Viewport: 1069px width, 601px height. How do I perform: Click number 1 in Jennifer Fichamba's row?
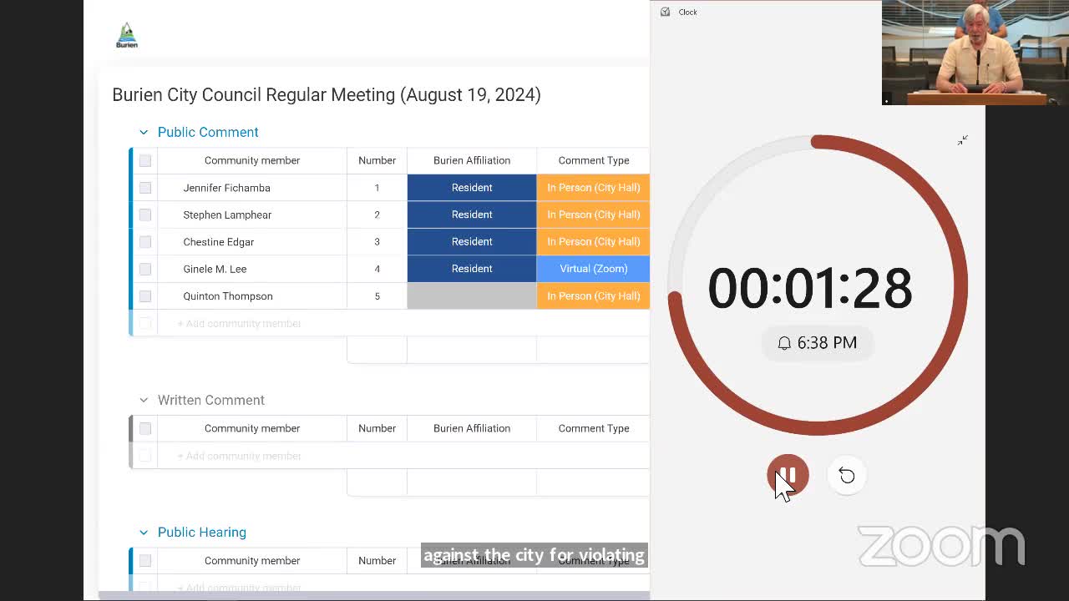(x=377, y=188)
